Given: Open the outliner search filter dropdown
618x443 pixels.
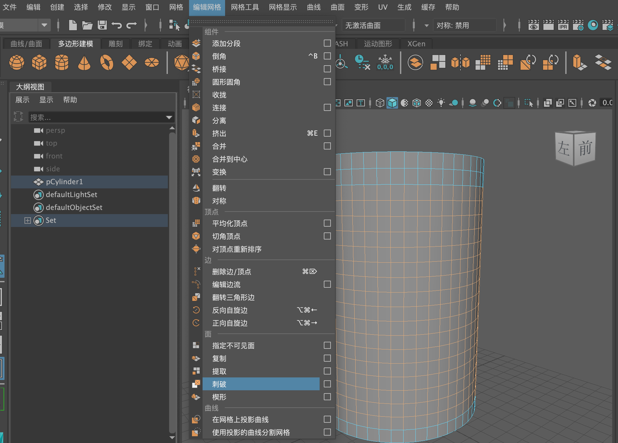Looking at the screenshot, I should coord(169,117).
